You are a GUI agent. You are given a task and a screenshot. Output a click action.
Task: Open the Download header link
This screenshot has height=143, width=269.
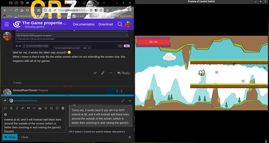coord(106,24)
